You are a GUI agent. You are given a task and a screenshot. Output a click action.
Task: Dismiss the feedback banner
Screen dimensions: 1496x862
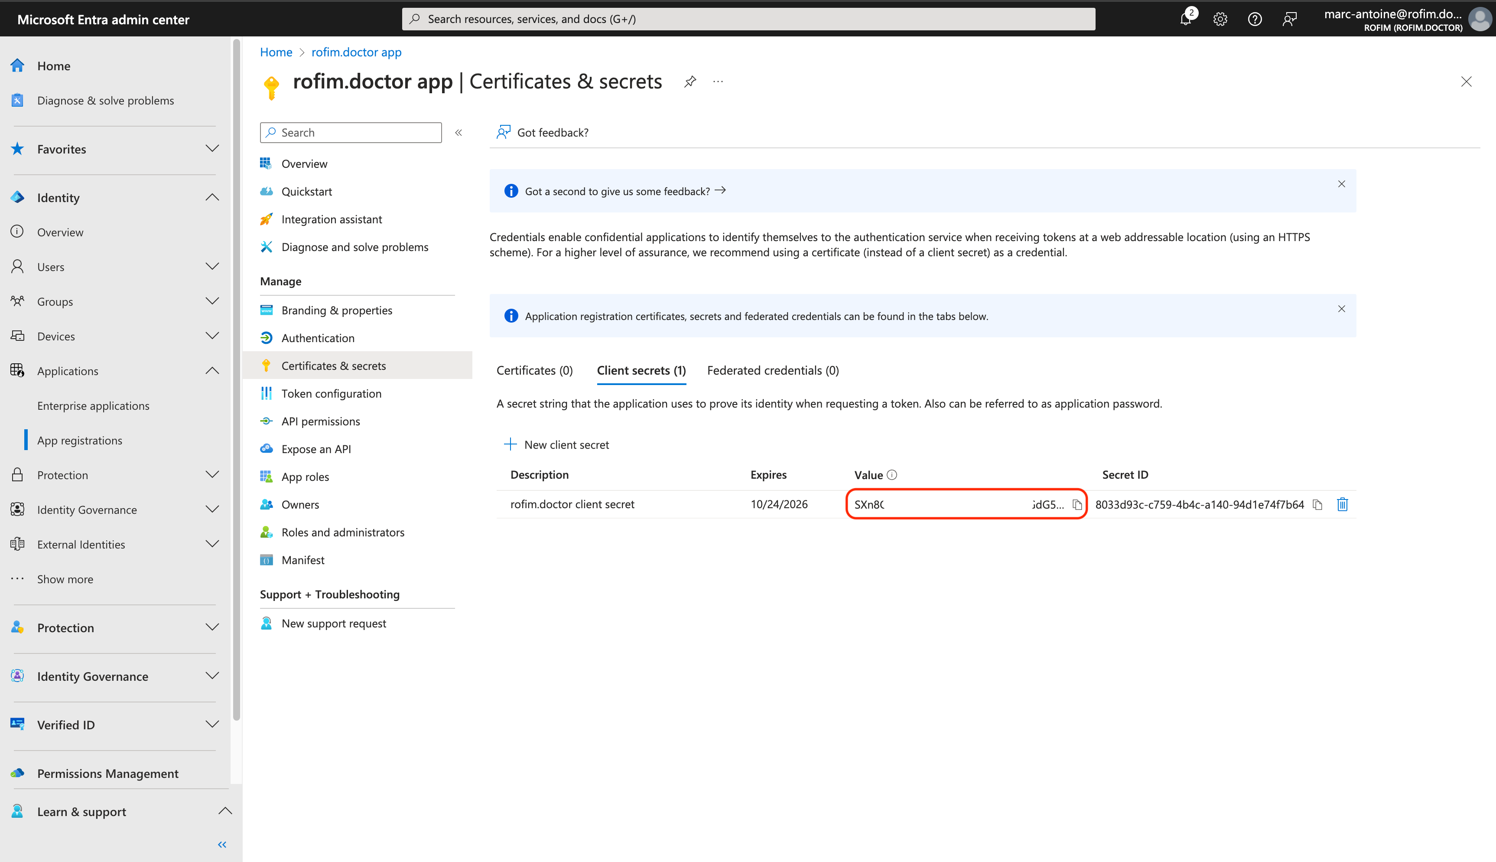coord(1341,184)
